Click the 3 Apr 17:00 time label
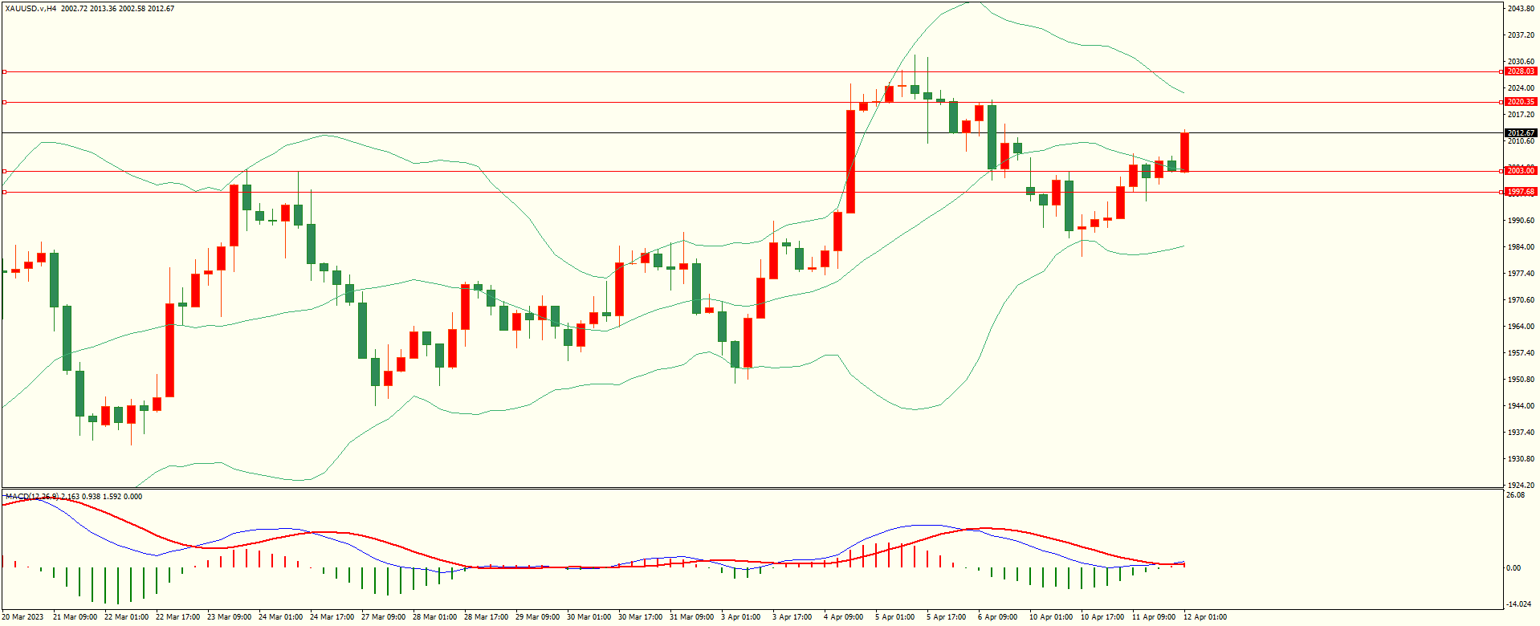1540x626 pixels. tap(792, 617)
